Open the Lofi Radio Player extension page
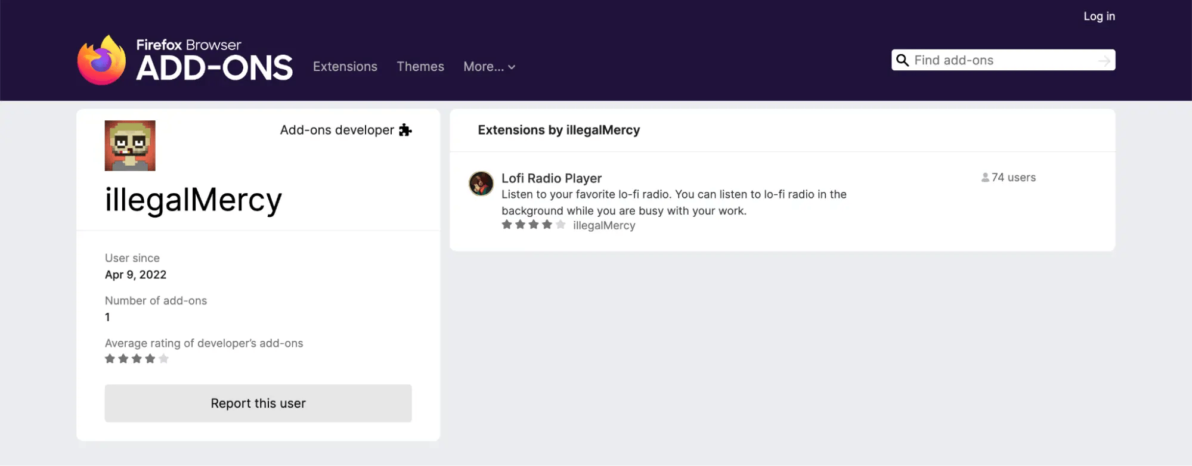The width and height of the screenshot is (1192, 466). [x=551, y=178]
